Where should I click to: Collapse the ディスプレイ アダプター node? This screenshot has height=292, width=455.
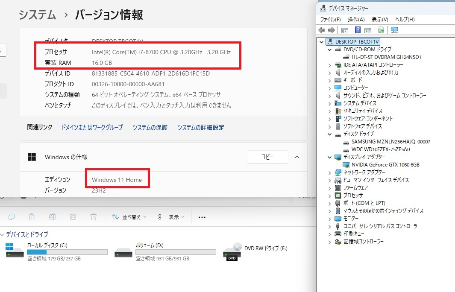(x=330, y=157)
